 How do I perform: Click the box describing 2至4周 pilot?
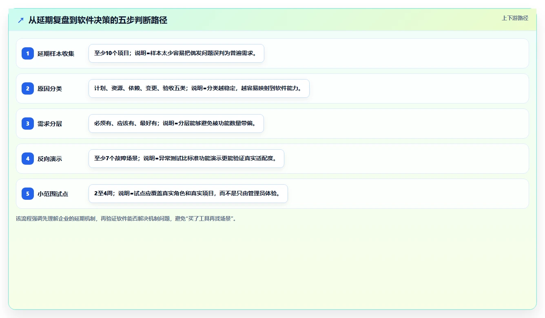click(188, 194)
